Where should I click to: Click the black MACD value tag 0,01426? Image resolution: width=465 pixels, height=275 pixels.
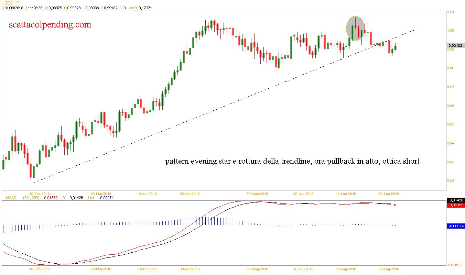(455, 200)
